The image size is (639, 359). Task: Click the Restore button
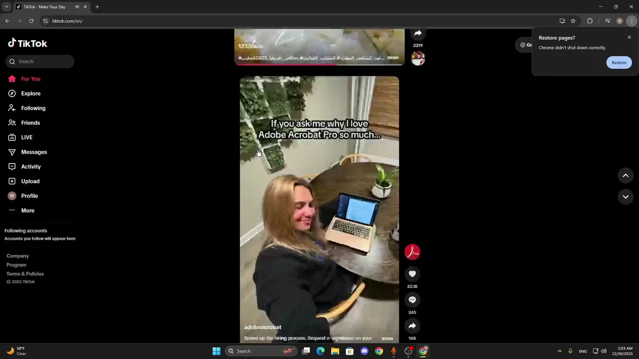619,62
